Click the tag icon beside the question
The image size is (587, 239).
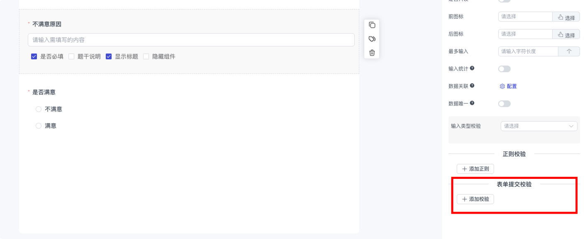(x=372, y=39)
